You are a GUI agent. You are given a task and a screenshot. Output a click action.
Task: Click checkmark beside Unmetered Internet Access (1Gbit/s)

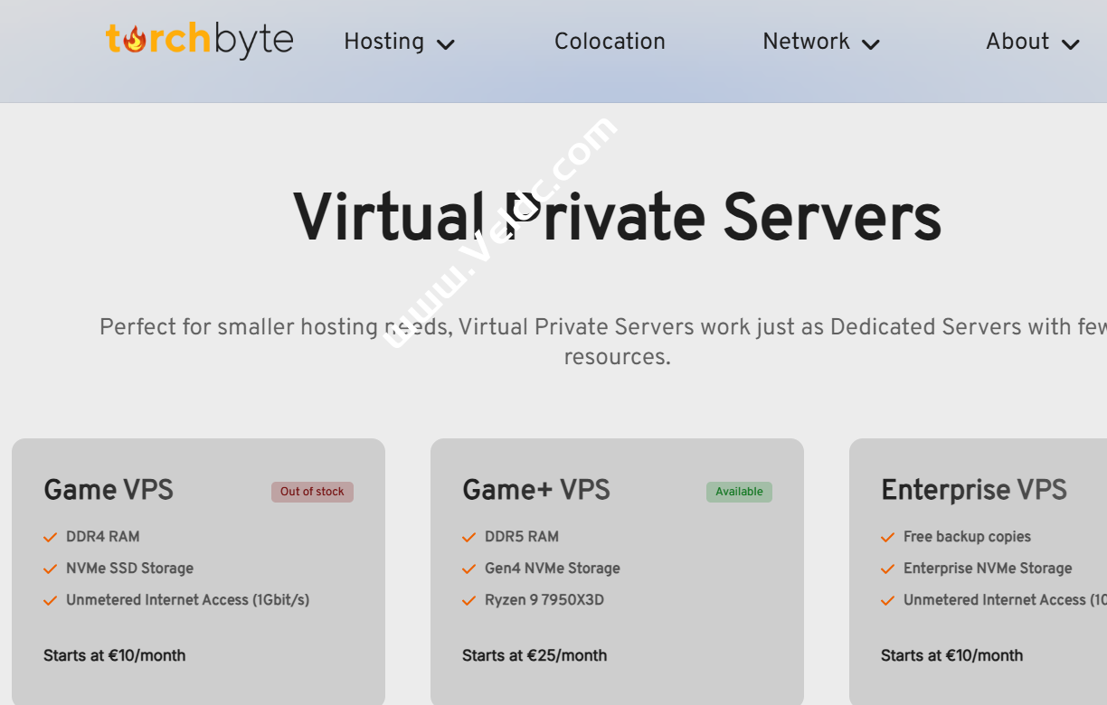point(51,601)
